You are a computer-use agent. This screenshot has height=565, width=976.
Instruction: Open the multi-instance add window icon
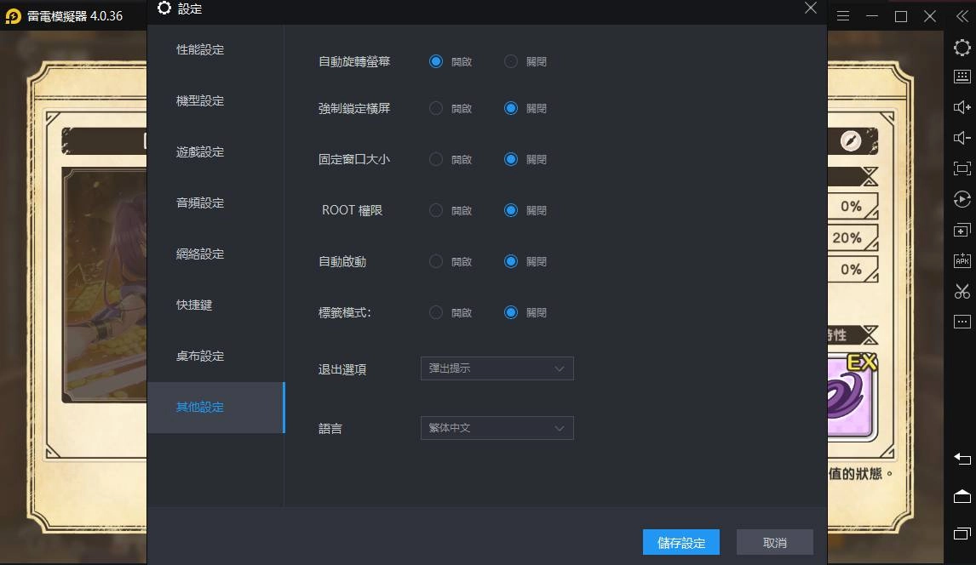click(962, 230)
